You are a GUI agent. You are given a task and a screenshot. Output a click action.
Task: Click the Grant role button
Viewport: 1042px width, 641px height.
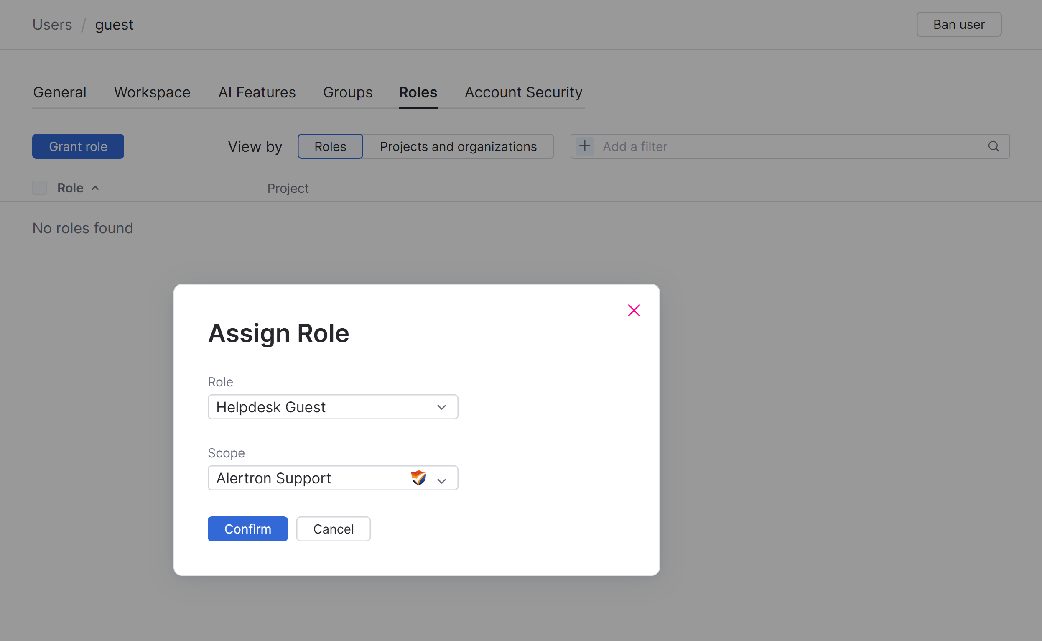(x=78, y=146)
